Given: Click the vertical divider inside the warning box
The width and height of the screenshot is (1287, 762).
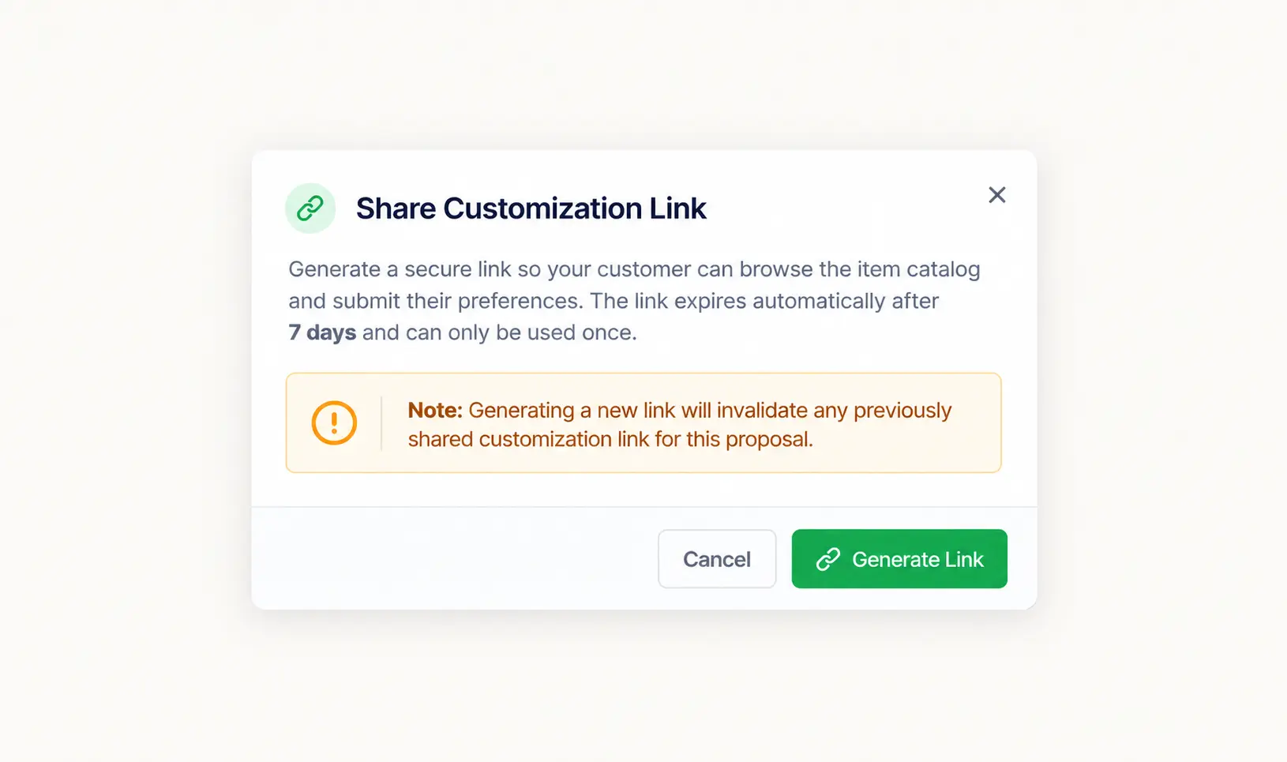Looking at the screenshot, I should (x=381, y=423).
